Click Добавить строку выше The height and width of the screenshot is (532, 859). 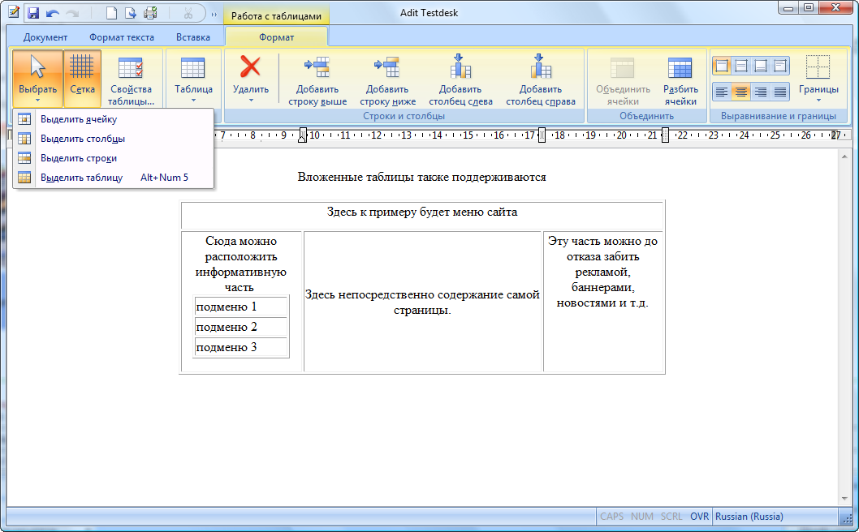317,80
